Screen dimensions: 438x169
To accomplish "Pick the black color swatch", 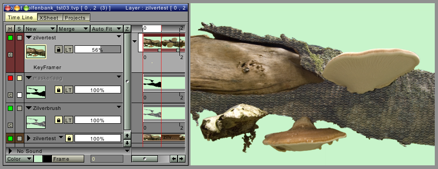I will pyautogui.click(x=47, y=159).
